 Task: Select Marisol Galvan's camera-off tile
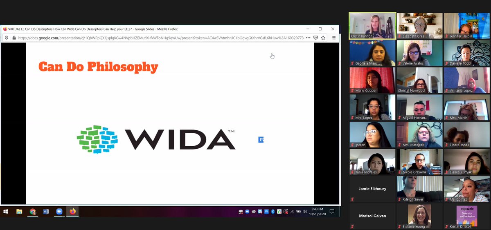point(372,216)
